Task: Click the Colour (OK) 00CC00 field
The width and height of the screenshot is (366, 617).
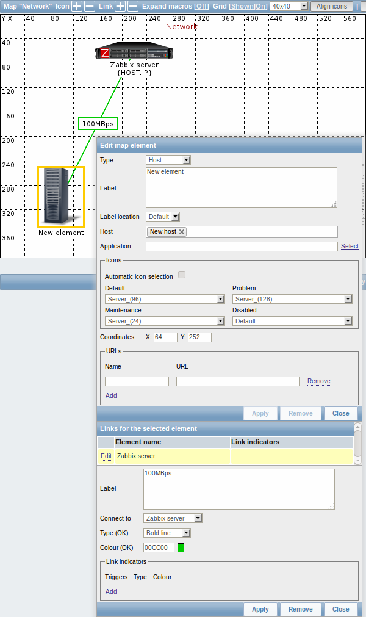Action: [x=159, y=547]
